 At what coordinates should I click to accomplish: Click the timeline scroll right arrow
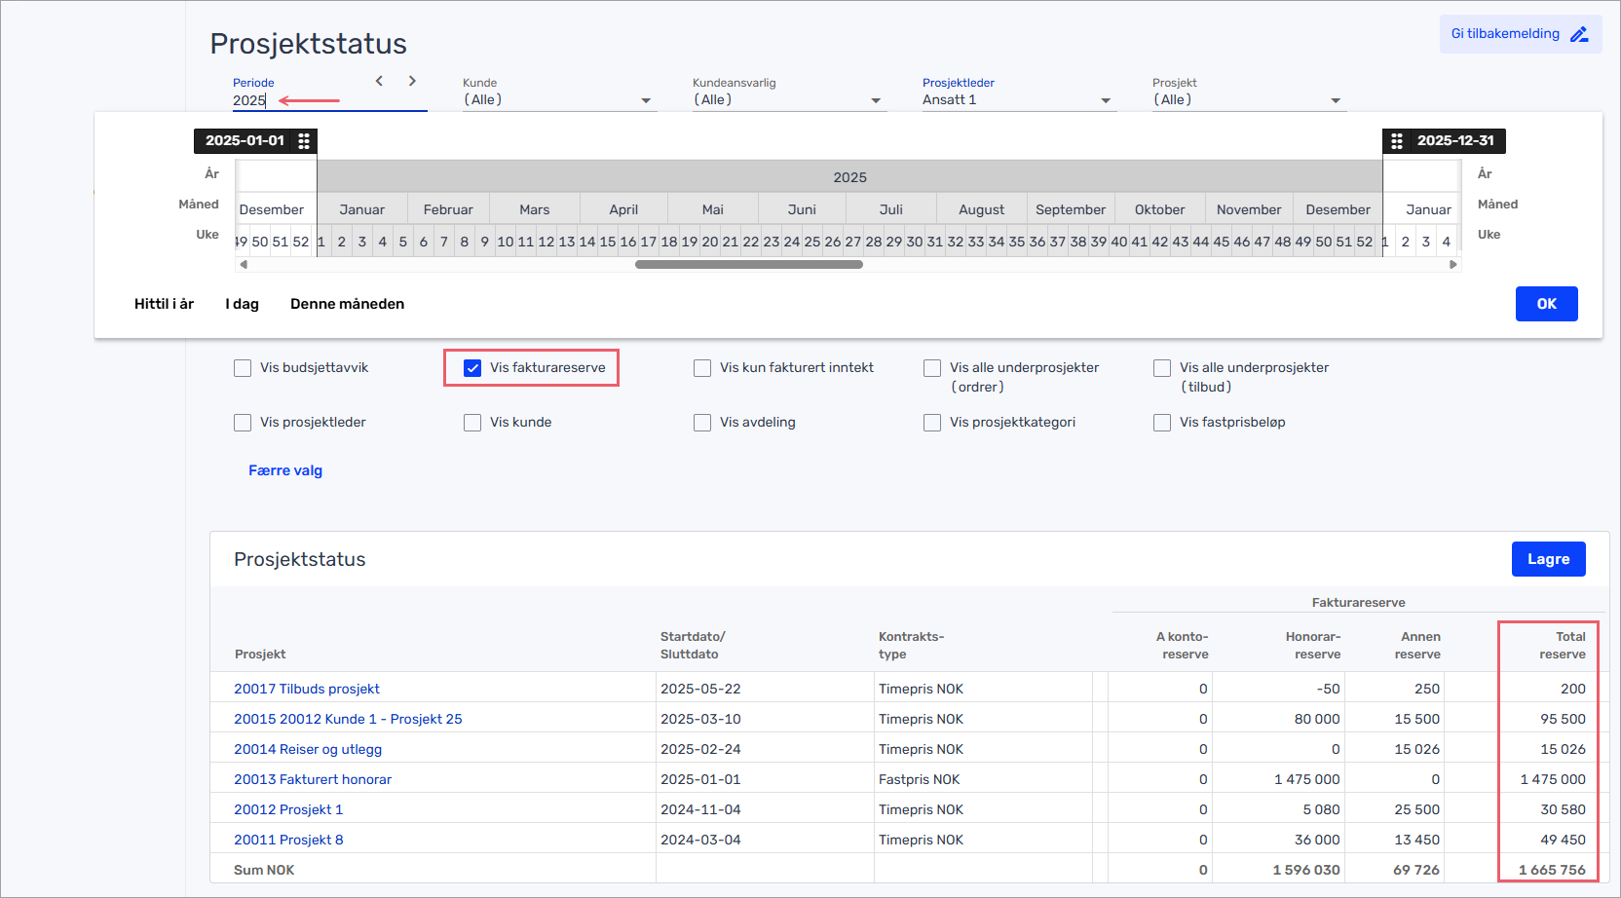(1452, 264)
